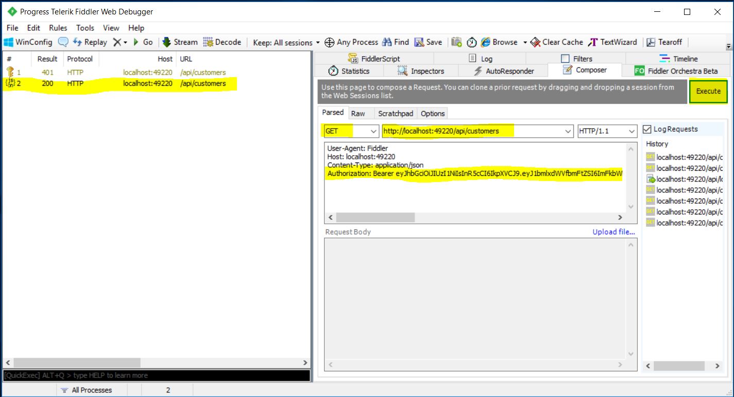The width and height of the screenshot is (734, 397).
Task: Select the History entry with green arrow icon
Action: point(685,179)
